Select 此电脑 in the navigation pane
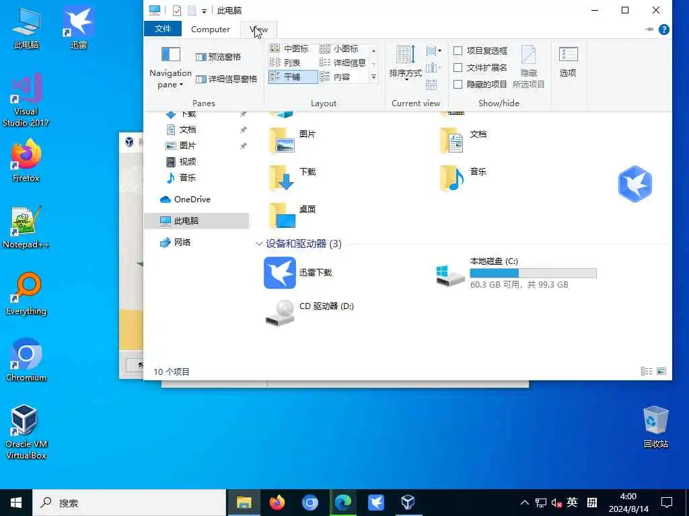 click(196, 220)
